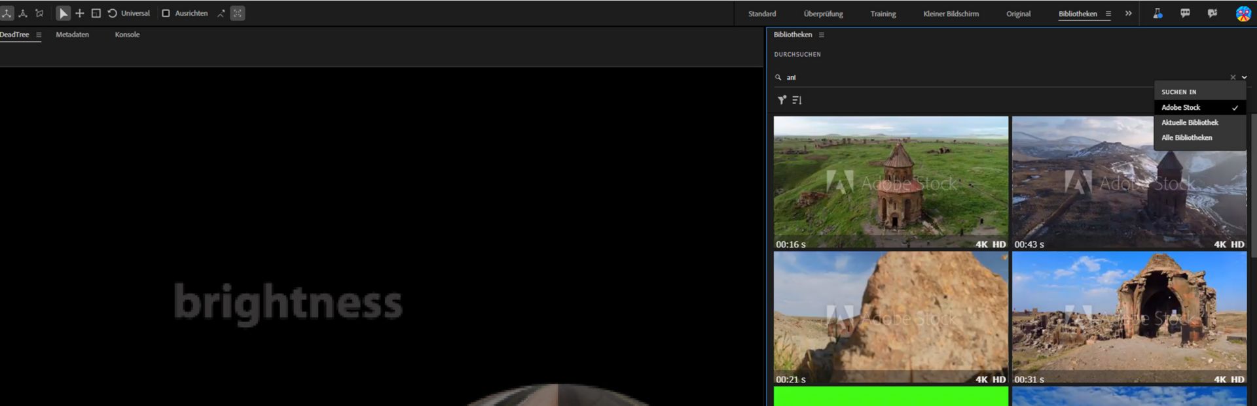1257x406 pixels.
Task: Expand the workspace overflow double chevron
Action: click(1129, 13)
